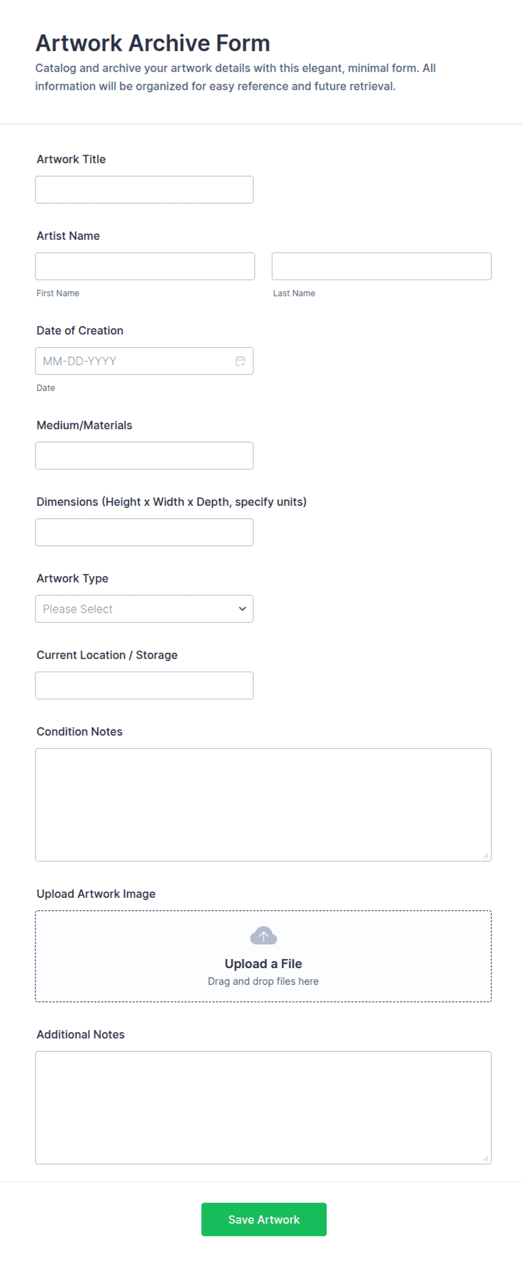The height and width of the screenshot is (1264, 522).
Task: Click the Date of Creation field
Action: (x=144, y=361)
